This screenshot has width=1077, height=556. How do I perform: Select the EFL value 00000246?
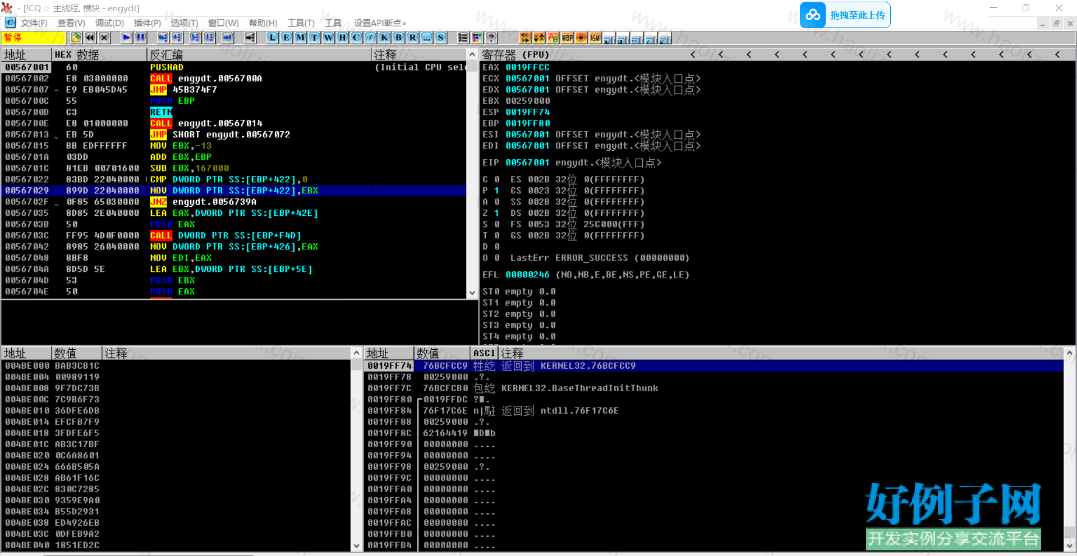click(x=527, y=275)
